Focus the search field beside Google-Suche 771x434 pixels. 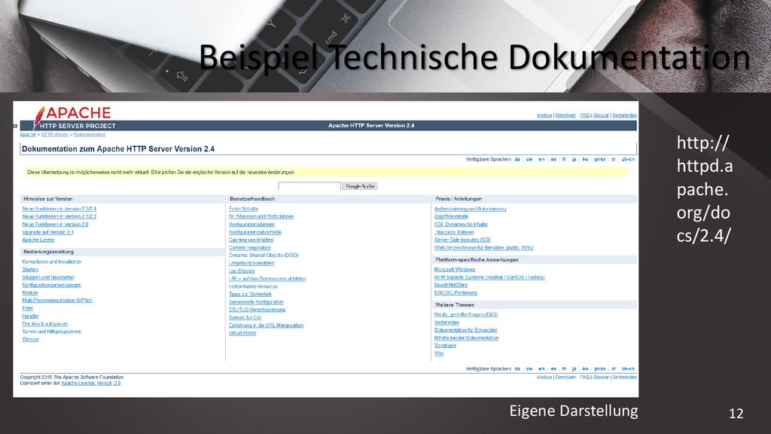309,186
